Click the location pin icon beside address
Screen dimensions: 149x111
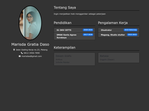pyautogui.click(x=14, y=50)
